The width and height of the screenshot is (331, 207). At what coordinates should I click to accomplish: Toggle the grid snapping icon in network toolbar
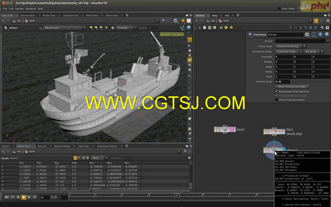coord(316,27)
